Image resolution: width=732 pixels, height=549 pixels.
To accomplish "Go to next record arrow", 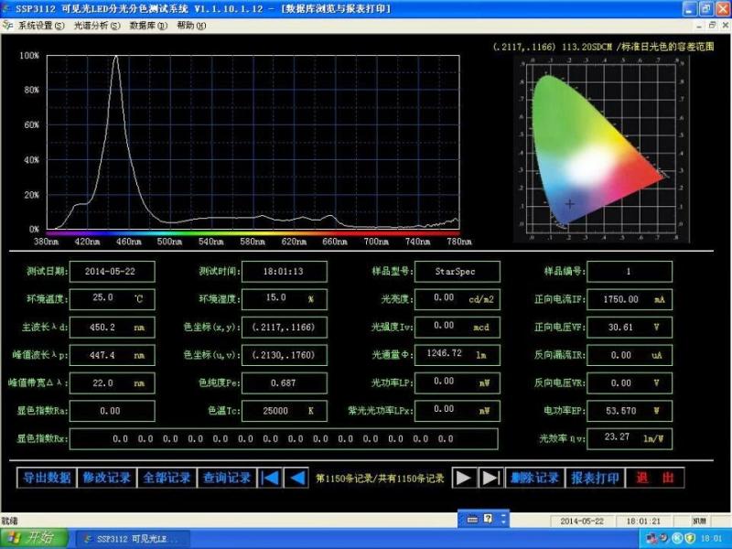I will pos(465,478).
